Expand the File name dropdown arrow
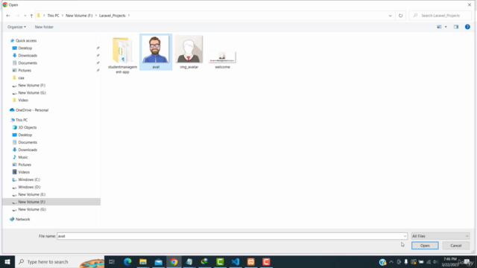The image size is (477, 268). tap(405, 236)
